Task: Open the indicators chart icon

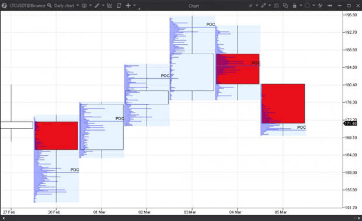Action: point(110,5)
